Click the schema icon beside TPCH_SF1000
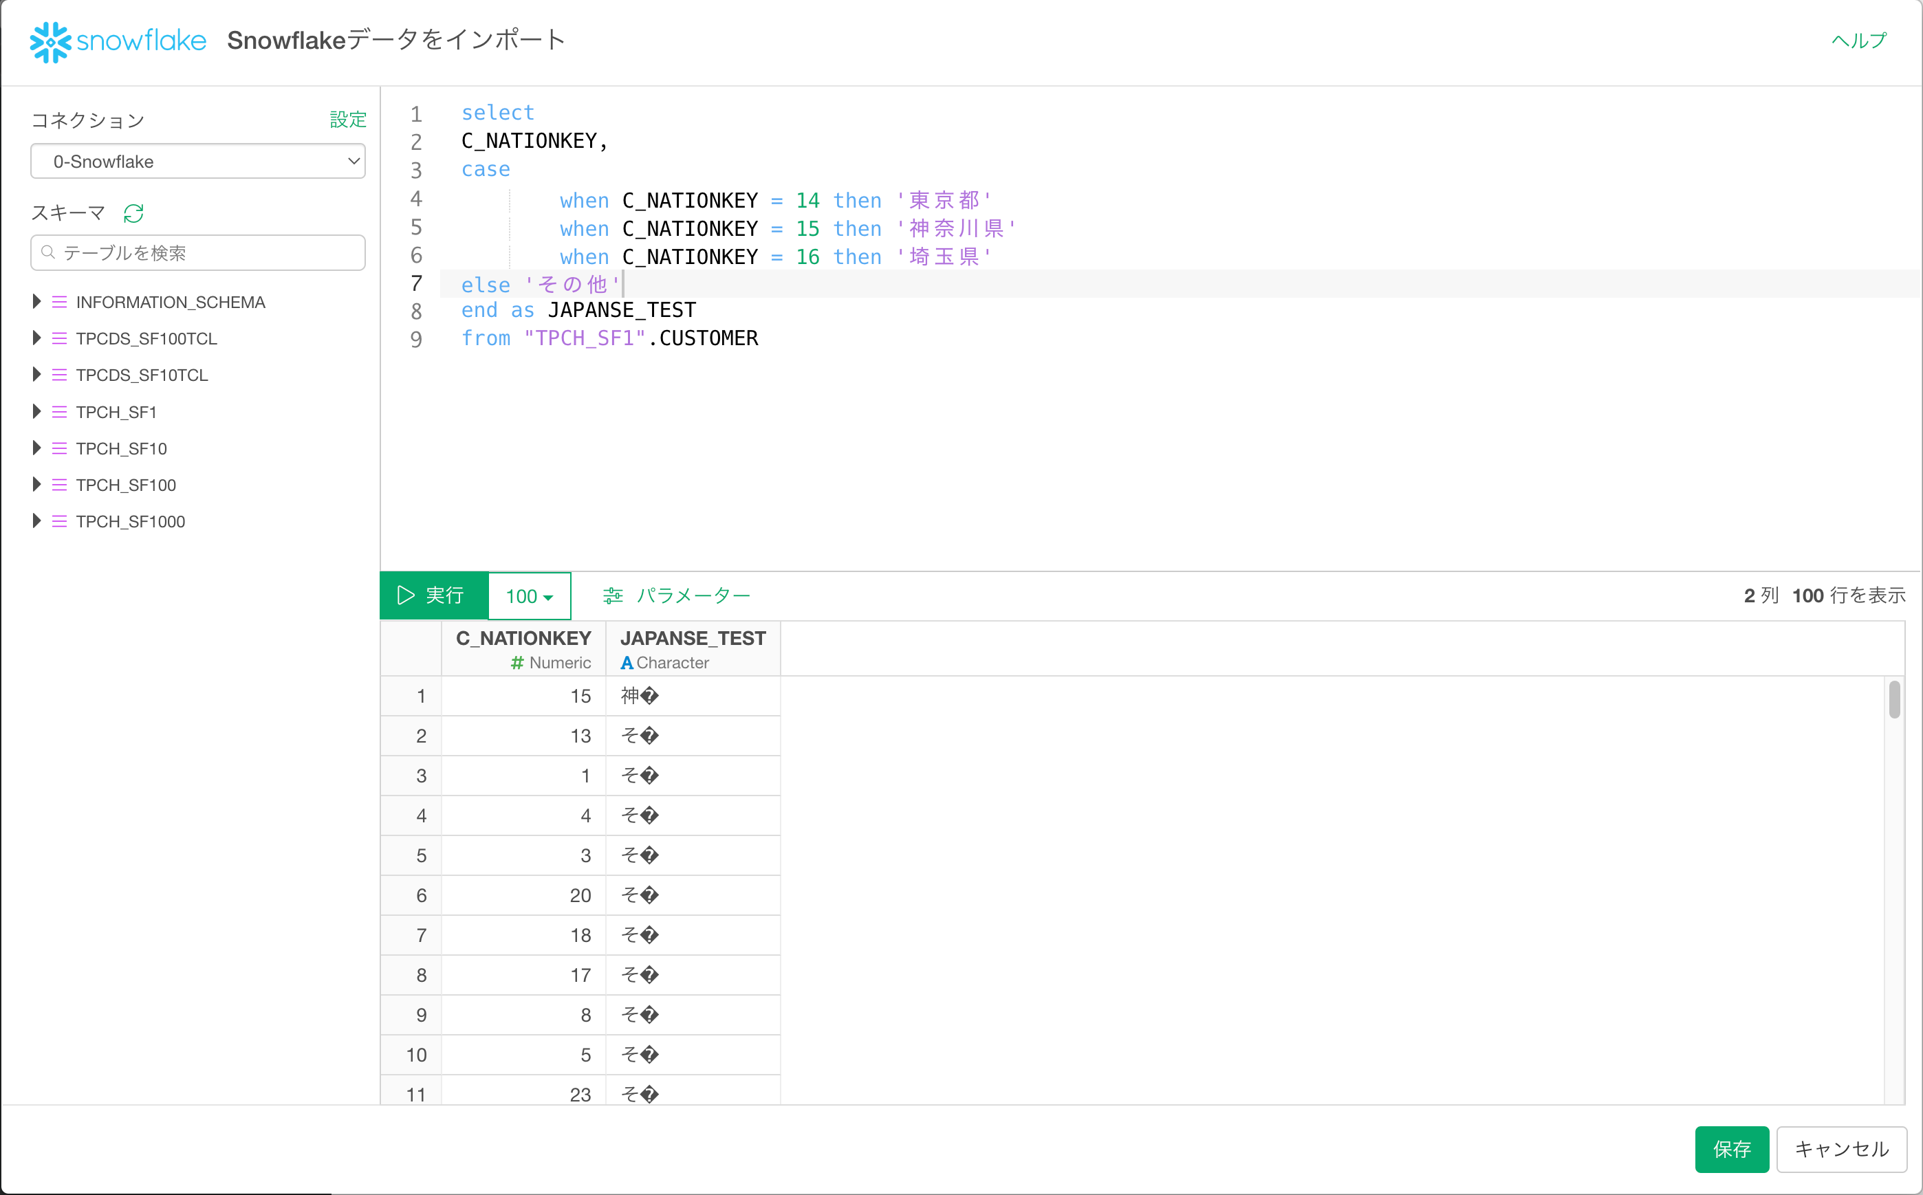Screen dimensions: 1923x1195 (59, 521)
